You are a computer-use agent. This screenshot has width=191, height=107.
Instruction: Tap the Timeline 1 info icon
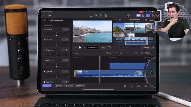(x=121, y=53)
